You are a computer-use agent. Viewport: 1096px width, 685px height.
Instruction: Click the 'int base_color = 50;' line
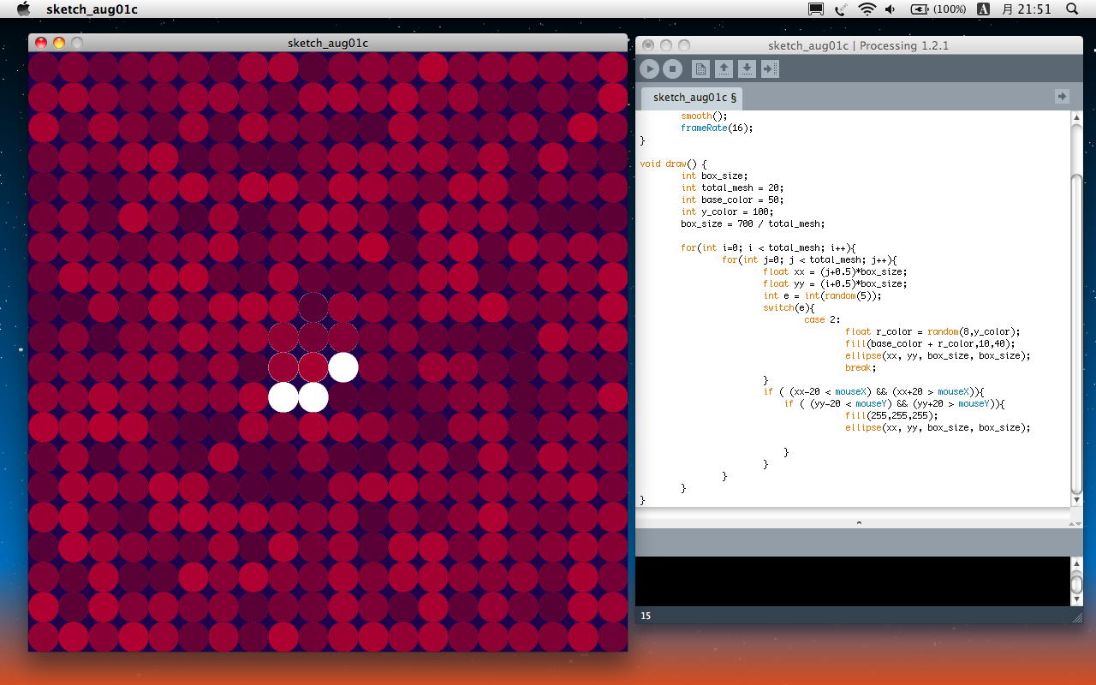coord(732,200)
